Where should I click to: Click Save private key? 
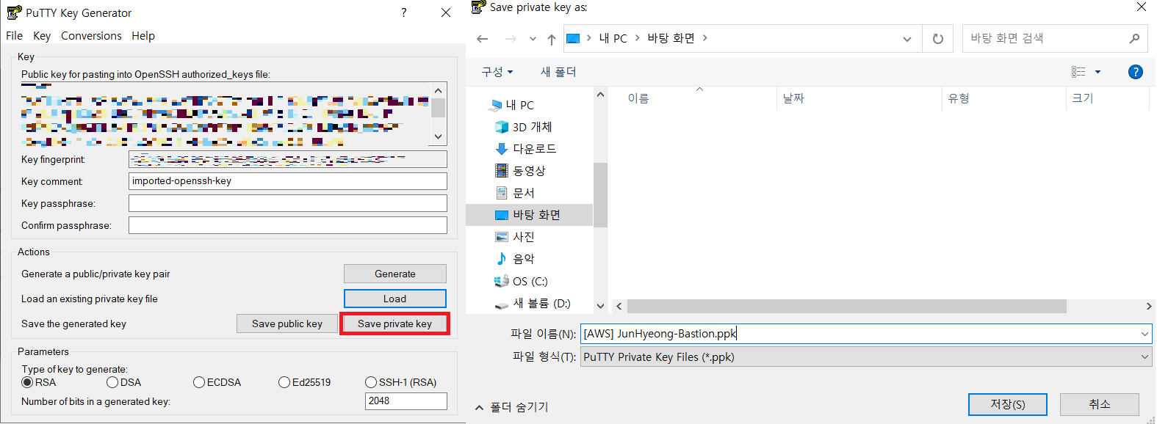395,324
